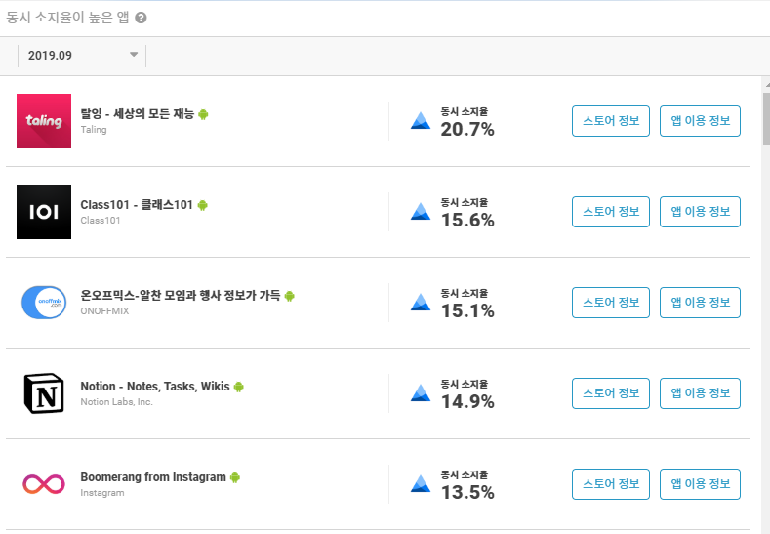Open 앱 이용 정보 for Boomerang
Image resolution: width=770 pixels, height=534 pixels.
[701, 484]
